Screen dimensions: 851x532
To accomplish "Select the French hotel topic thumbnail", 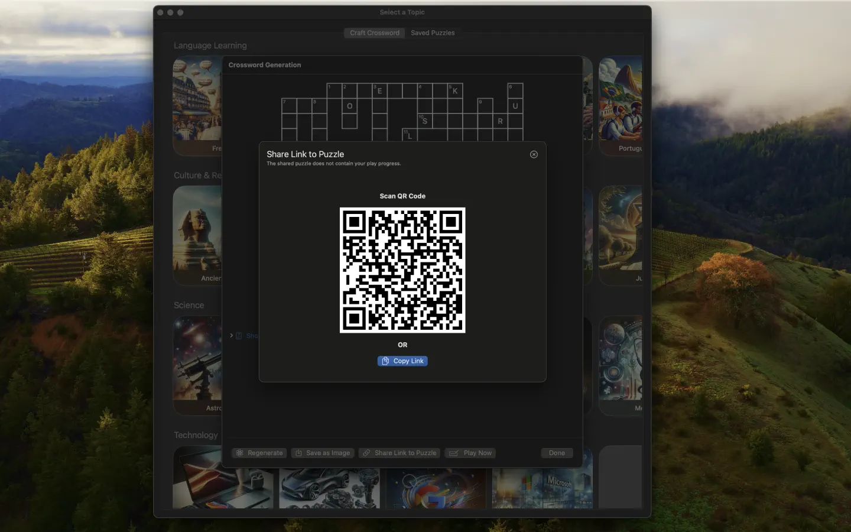I will coord(197,106).
